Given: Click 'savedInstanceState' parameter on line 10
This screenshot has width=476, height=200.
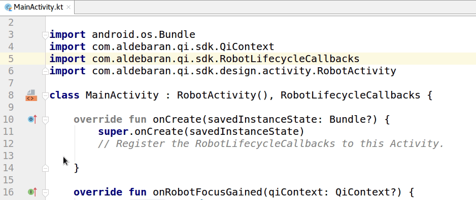Looking at the screenshot, I should click(262, 119).
